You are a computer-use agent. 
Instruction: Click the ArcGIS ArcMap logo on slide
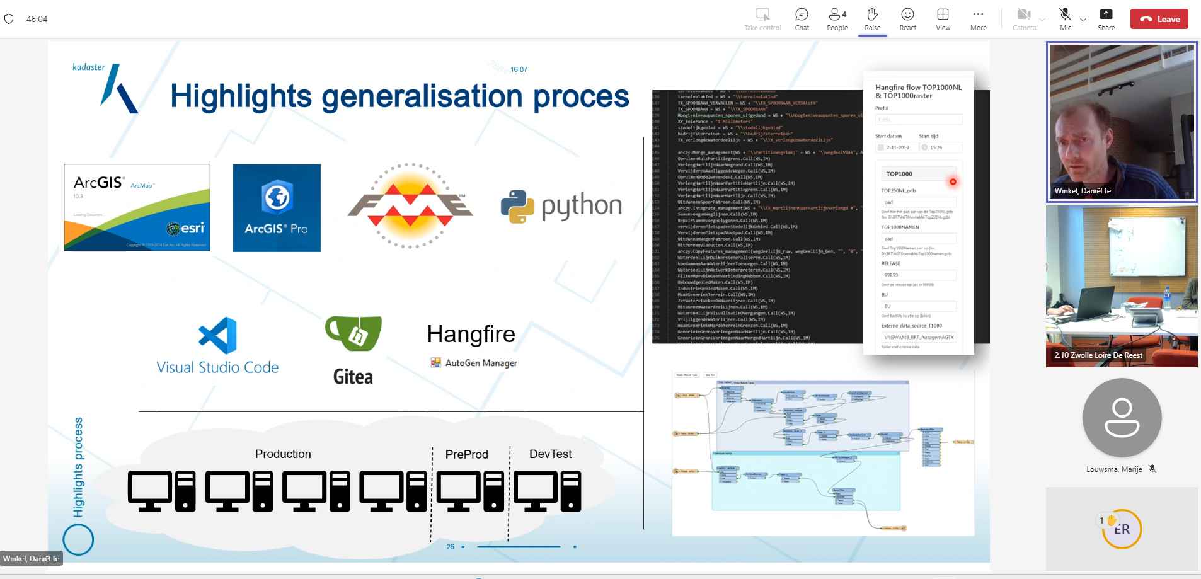[137, 207]
